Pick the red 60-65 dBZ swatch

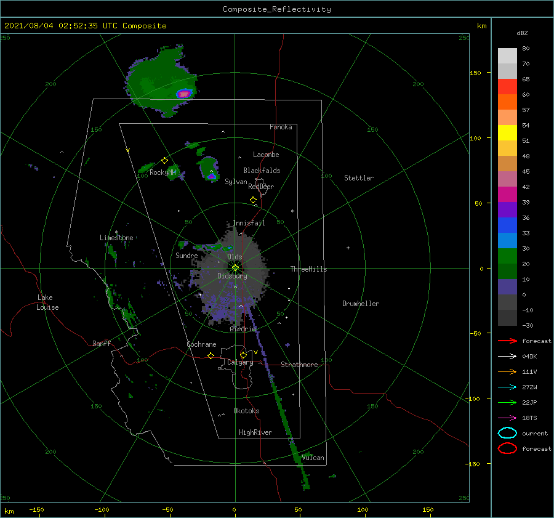pyautogui.click(x=507, y=87)
